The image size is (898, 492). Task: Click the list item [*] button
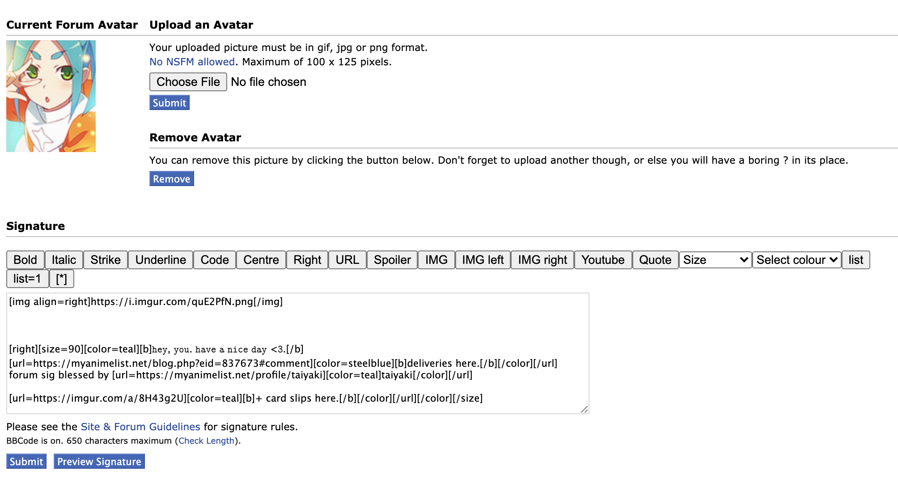pyautogui.click(x=62, y=279)
